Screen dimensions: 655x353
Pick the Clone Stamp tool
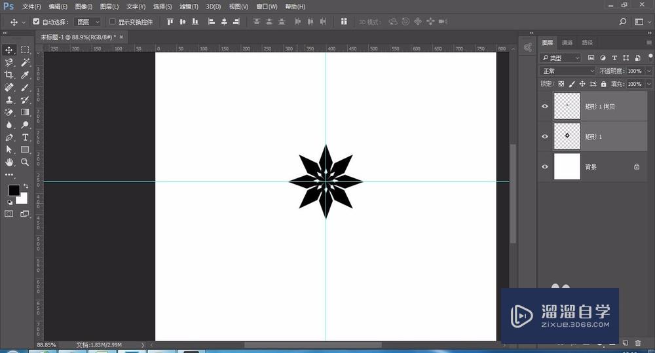9,100
